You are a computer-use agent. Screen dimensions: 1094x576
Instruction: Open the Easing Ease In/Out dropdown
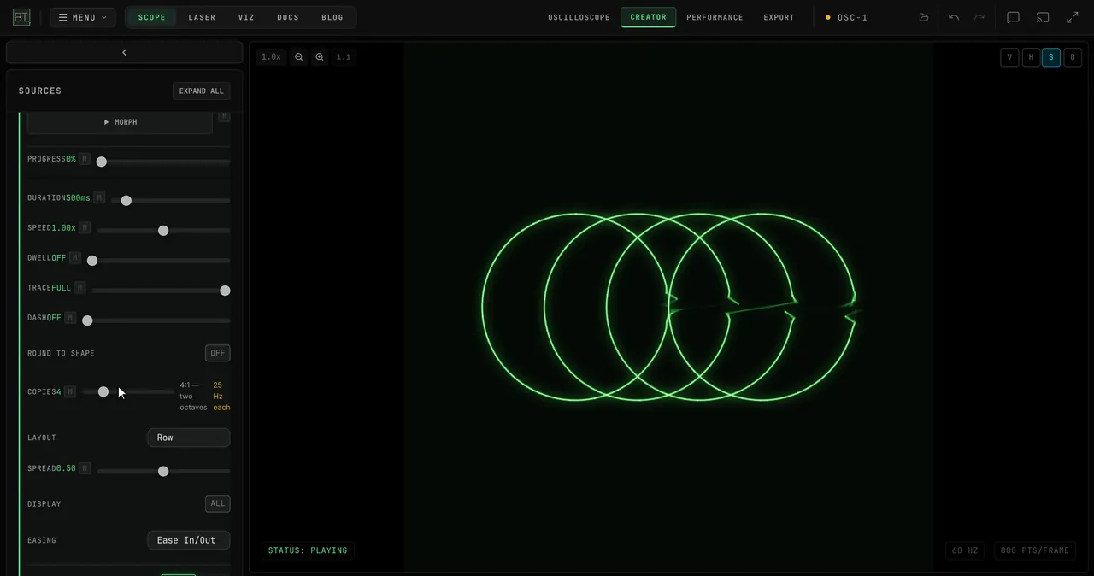pos(188,540)
